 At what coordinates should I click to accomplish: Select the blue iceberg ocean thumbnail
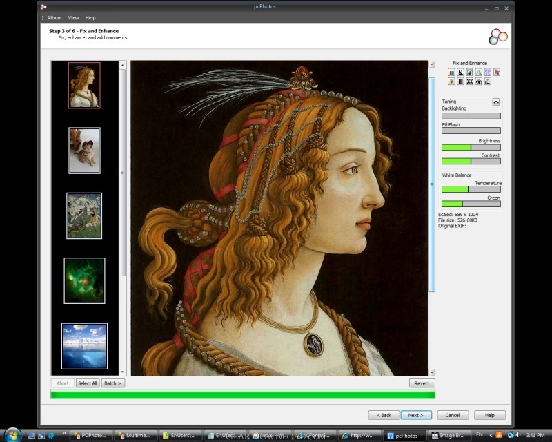[x=84, y=346]
